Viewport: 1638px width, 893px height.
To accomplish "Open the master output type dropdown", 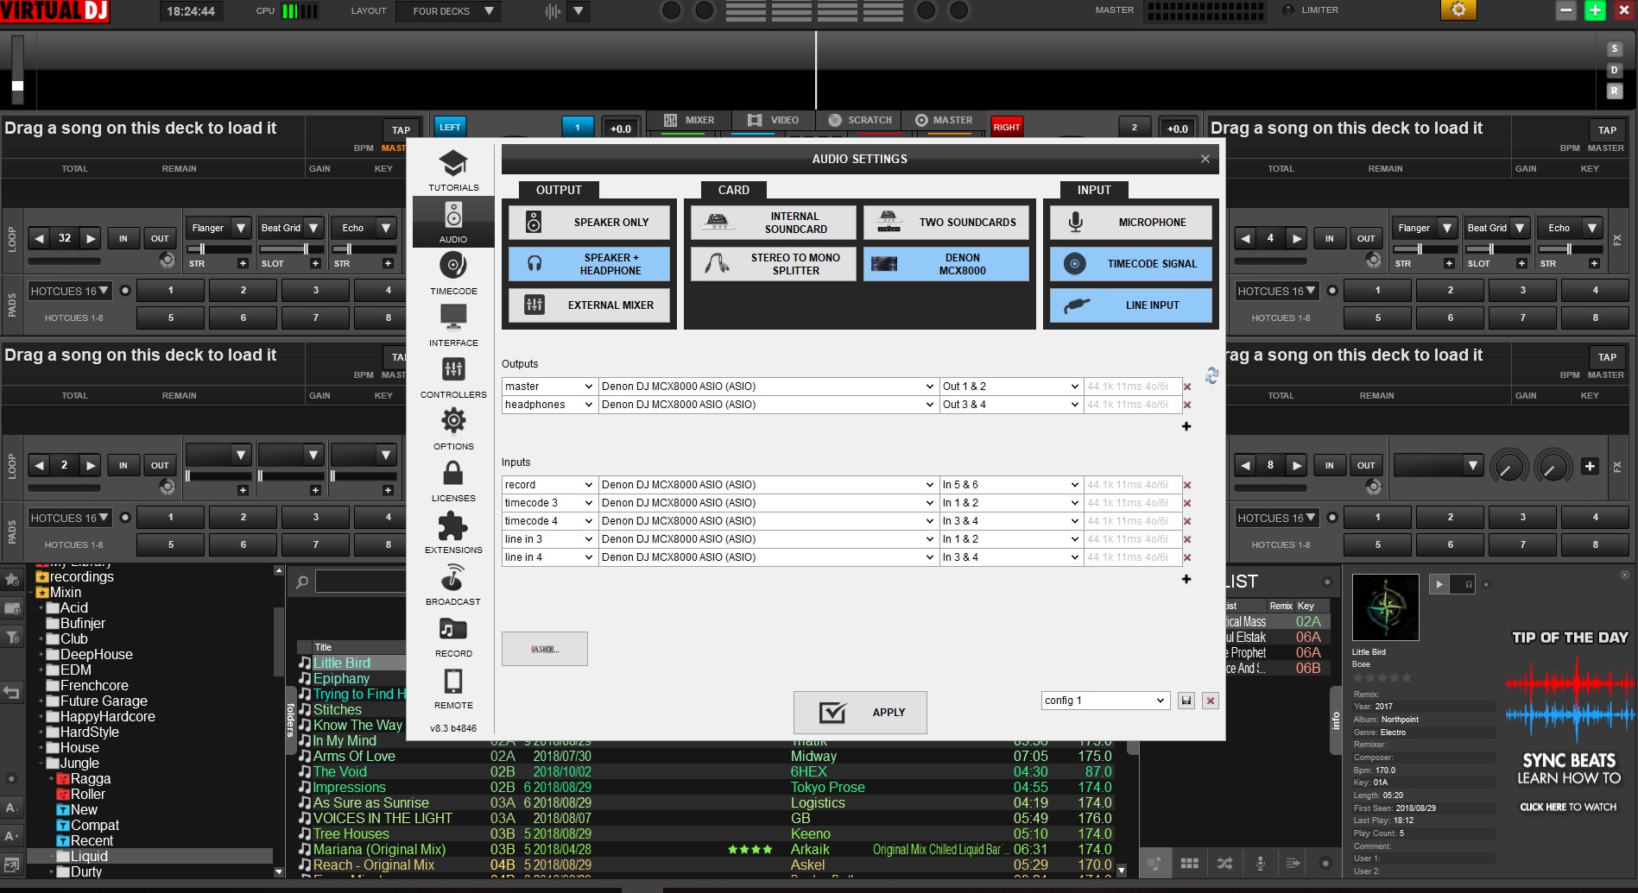I will (x=549, y=387).
